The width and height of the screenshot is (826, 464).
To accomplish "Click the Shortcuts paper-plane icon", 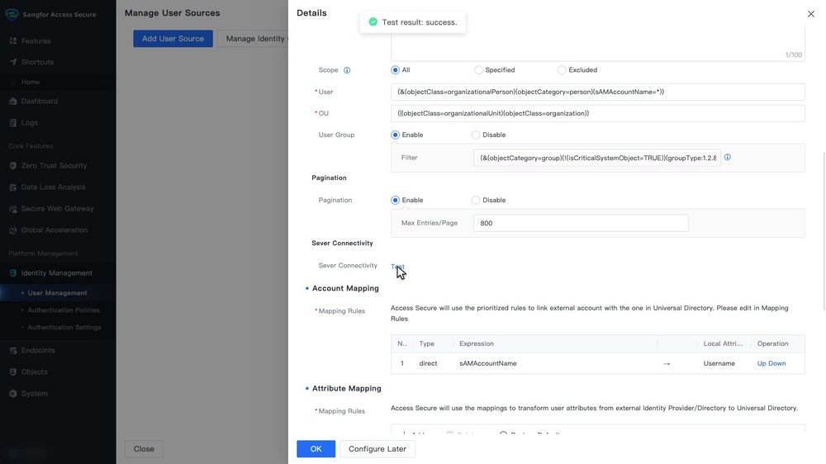I will (x=12, y=62).
